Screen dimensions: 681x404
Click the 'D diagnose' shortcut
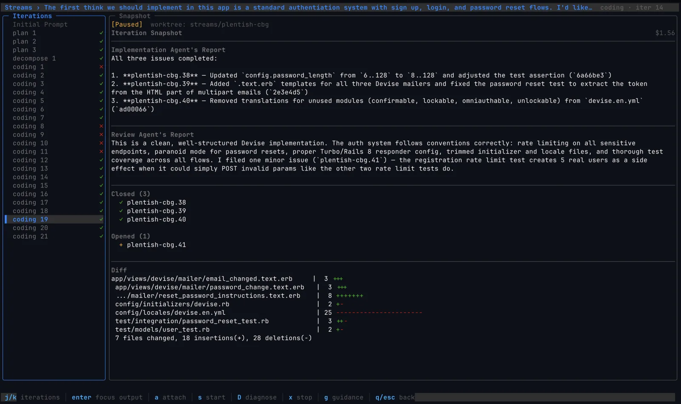tap(257, 397)
